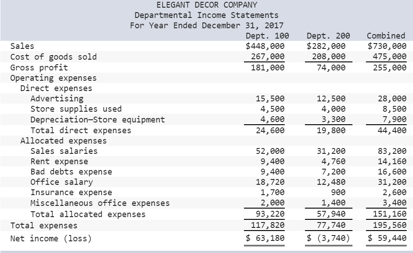Select the Direct expenses subheading

point(57,88)
